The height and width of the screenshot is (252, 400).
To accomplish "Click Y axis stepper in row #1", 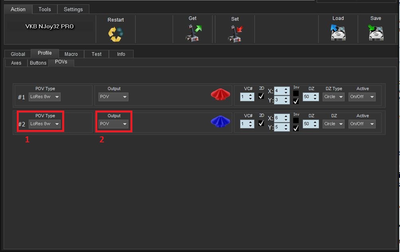I will [282, 100].
